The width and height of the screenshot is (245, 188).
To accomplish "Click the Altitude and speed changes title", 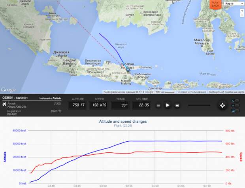I will pos(123,122).
